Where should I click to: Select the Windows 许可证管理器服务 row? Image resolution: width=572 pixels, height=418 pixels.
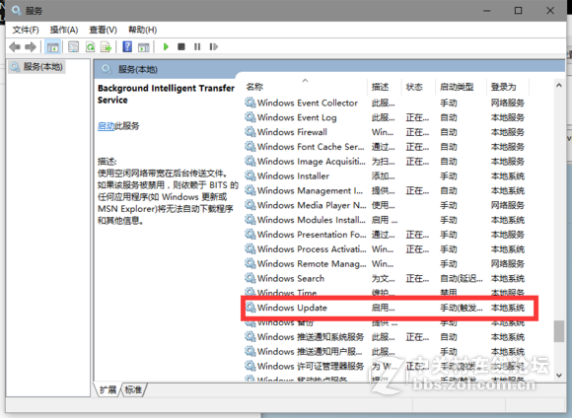coord(386,366)
